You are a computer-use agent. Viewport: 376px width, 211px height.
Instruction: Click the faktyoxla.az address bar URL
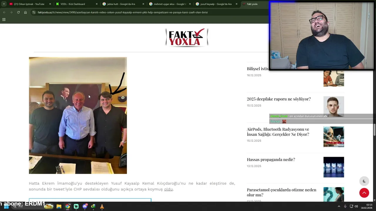point(122,12)
